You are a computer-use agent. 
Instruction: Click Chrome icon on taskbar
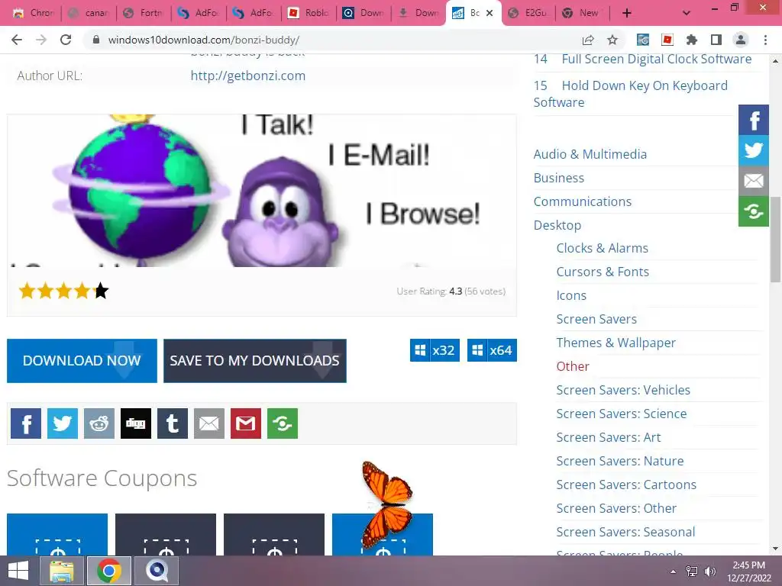109,571
